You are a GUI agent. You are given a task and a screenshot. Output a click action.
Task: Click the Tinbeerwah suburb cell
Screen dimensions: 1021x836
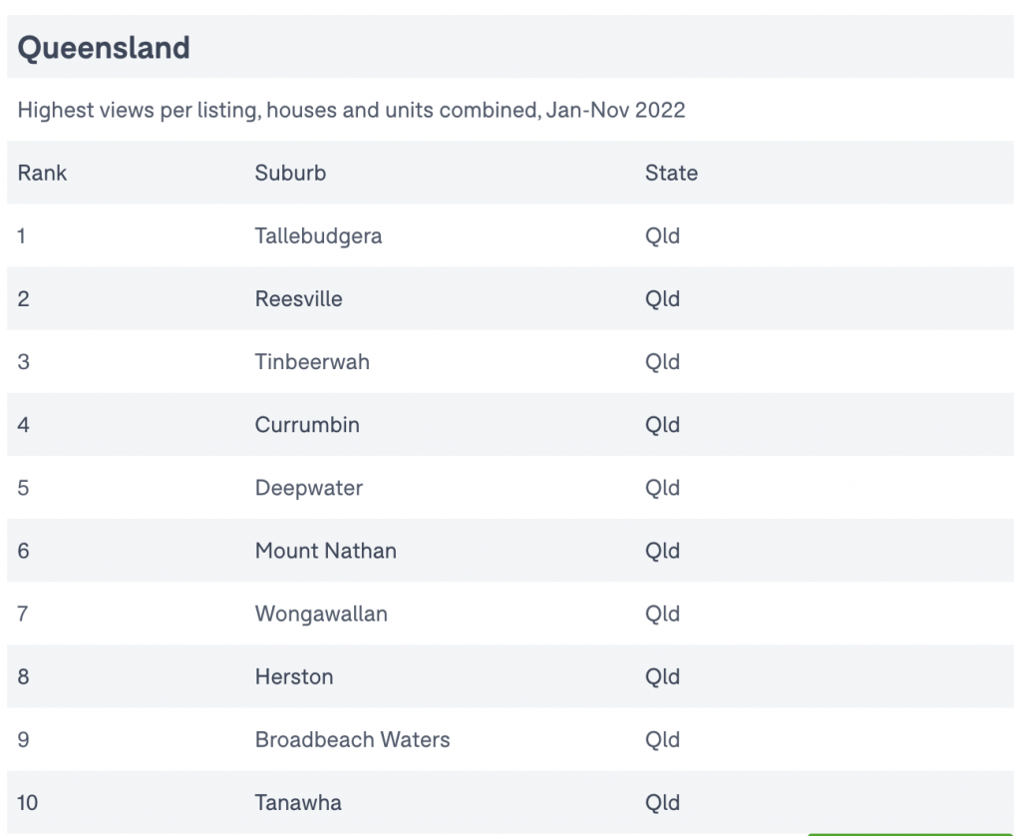click(x=312, y=362)
